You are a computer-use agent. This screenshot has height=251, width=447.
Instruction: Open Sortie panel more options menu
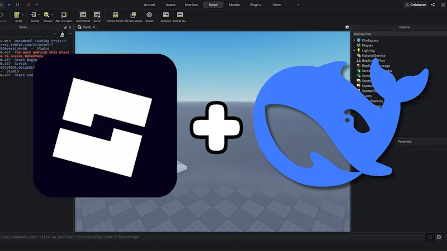[x=70, y=34]
